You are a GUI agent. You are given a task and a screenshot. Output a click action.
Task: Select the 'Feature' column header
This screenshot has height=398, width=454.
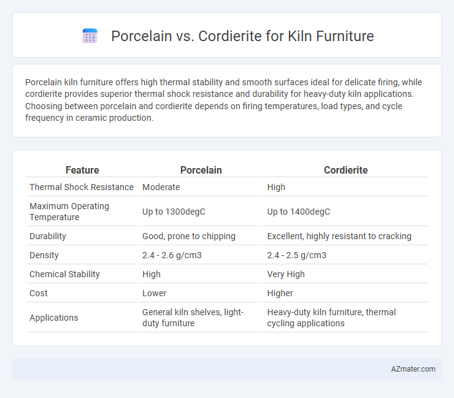82,170
